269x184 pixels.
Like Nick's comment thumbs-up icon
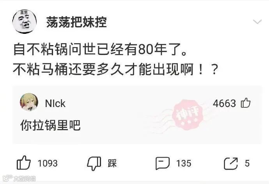click(x=246, y=103)
